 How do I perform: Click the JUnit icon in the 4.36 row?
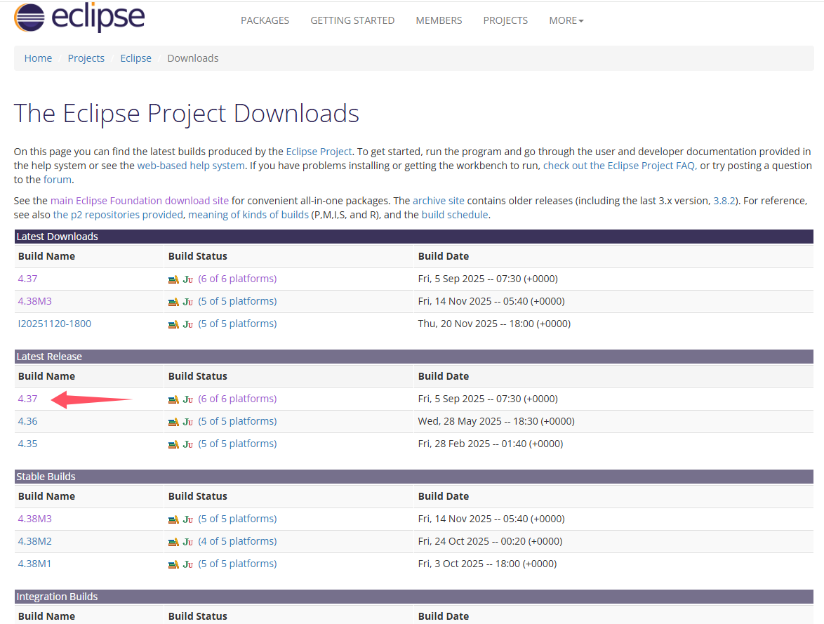click(x=188, y=422)
